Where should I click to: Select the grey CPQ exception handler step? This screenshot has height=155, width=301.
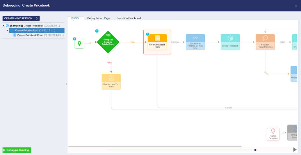pyautogui.click(x=292, y=133)
